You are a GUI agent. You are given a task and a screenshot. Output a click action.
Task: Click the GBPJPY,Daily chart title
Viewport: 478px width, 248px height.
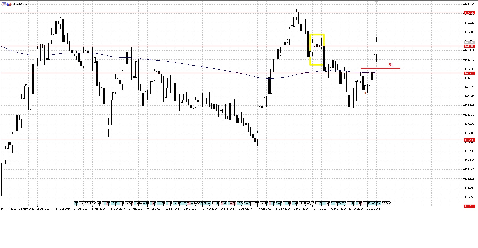pos(21,4)
